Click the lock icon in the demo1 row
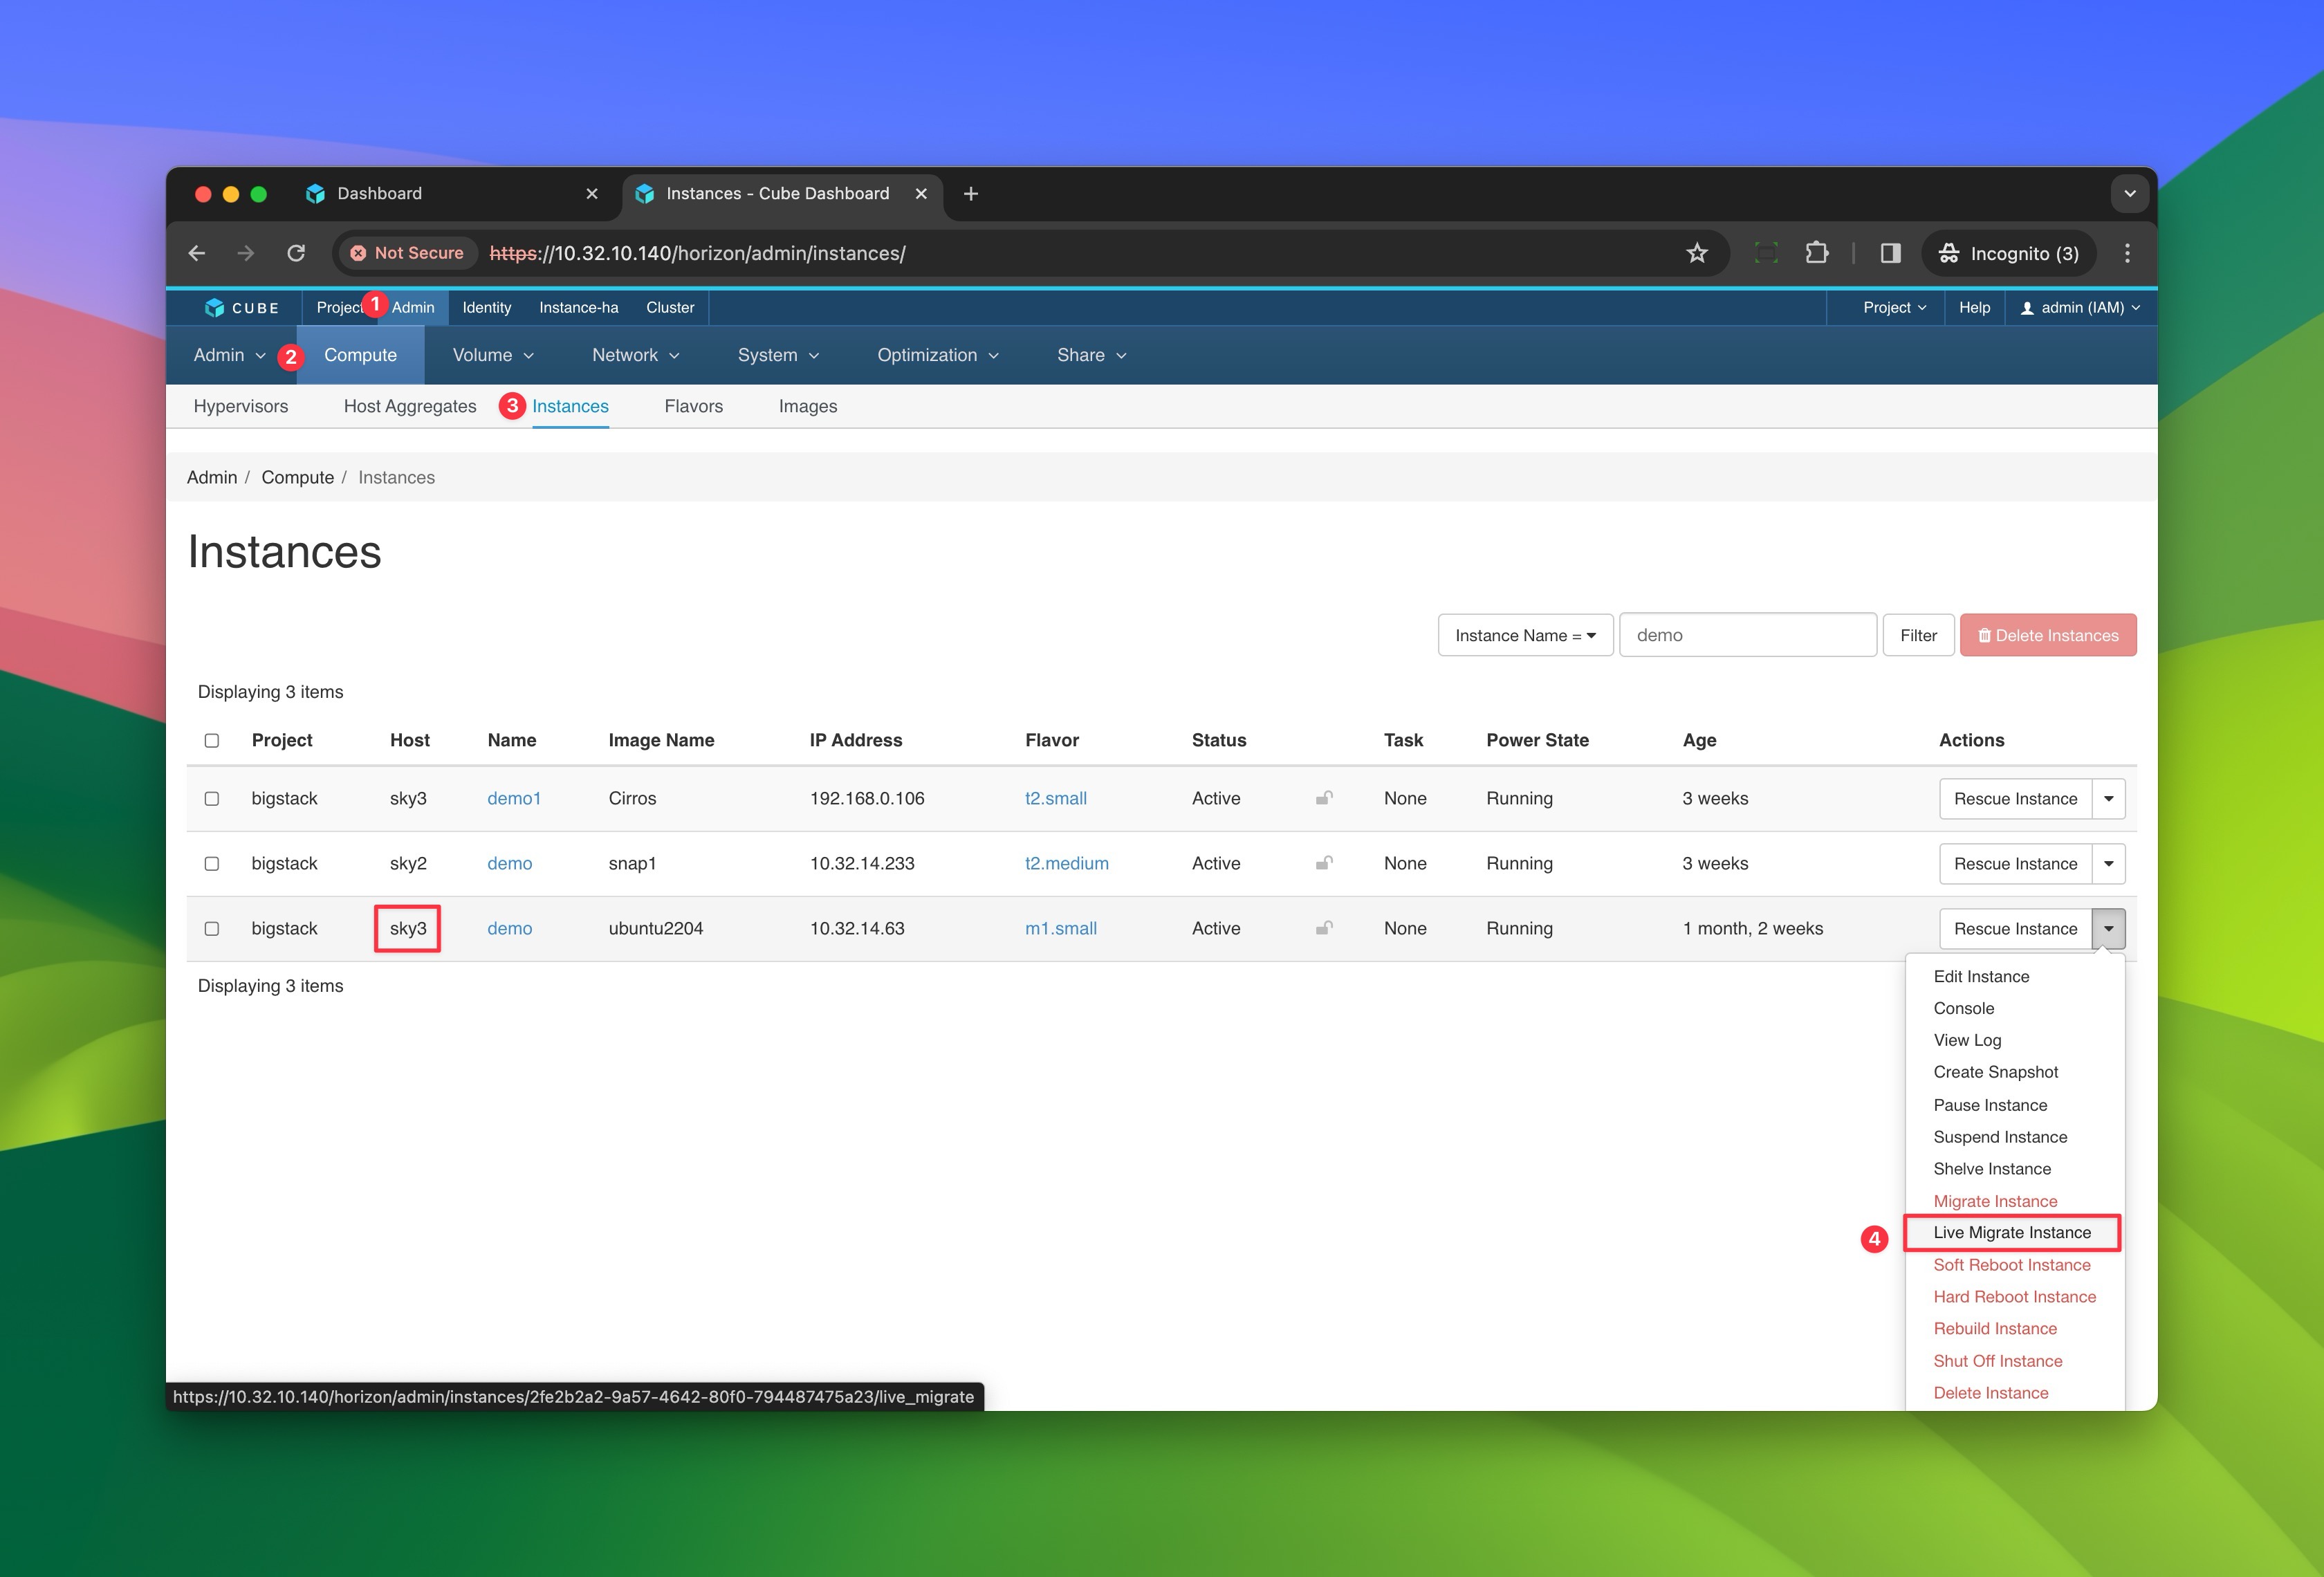The image size is (2324, 1577). (1324, 798)
